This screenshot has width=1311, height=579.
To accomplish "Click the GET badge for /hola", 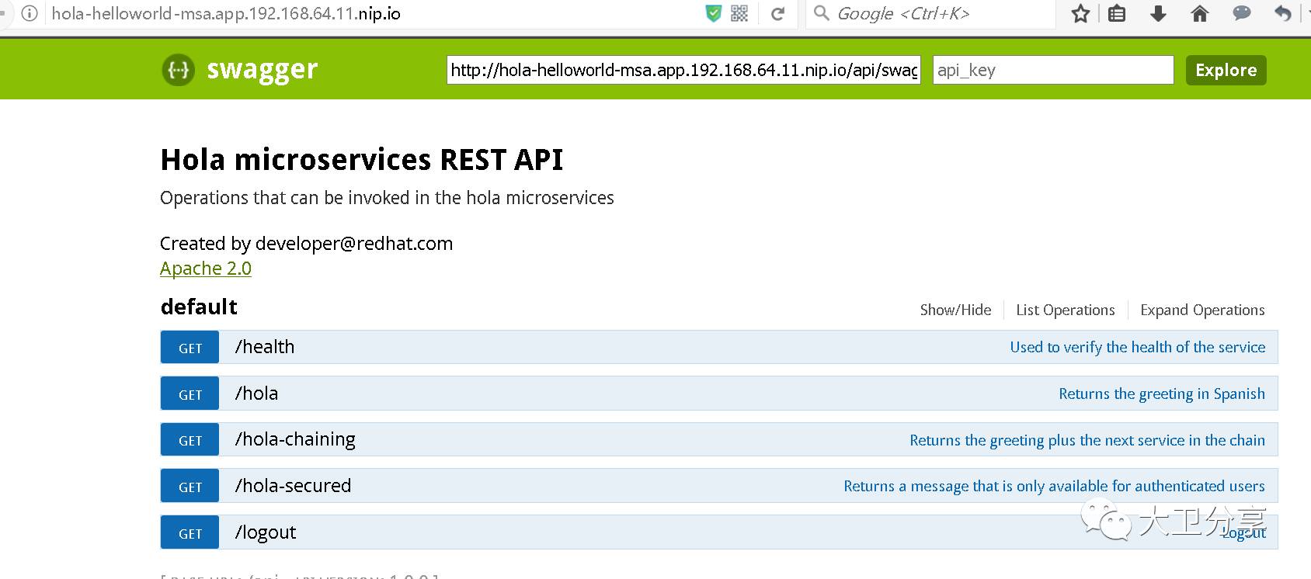I will pos(190,394).
